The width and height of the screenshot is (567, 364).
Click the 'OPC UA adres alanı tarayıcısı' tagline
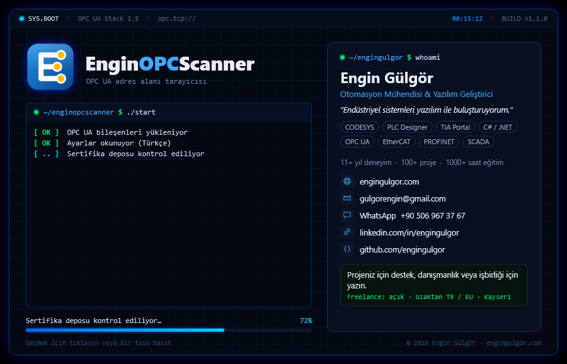tap(146, 81)
